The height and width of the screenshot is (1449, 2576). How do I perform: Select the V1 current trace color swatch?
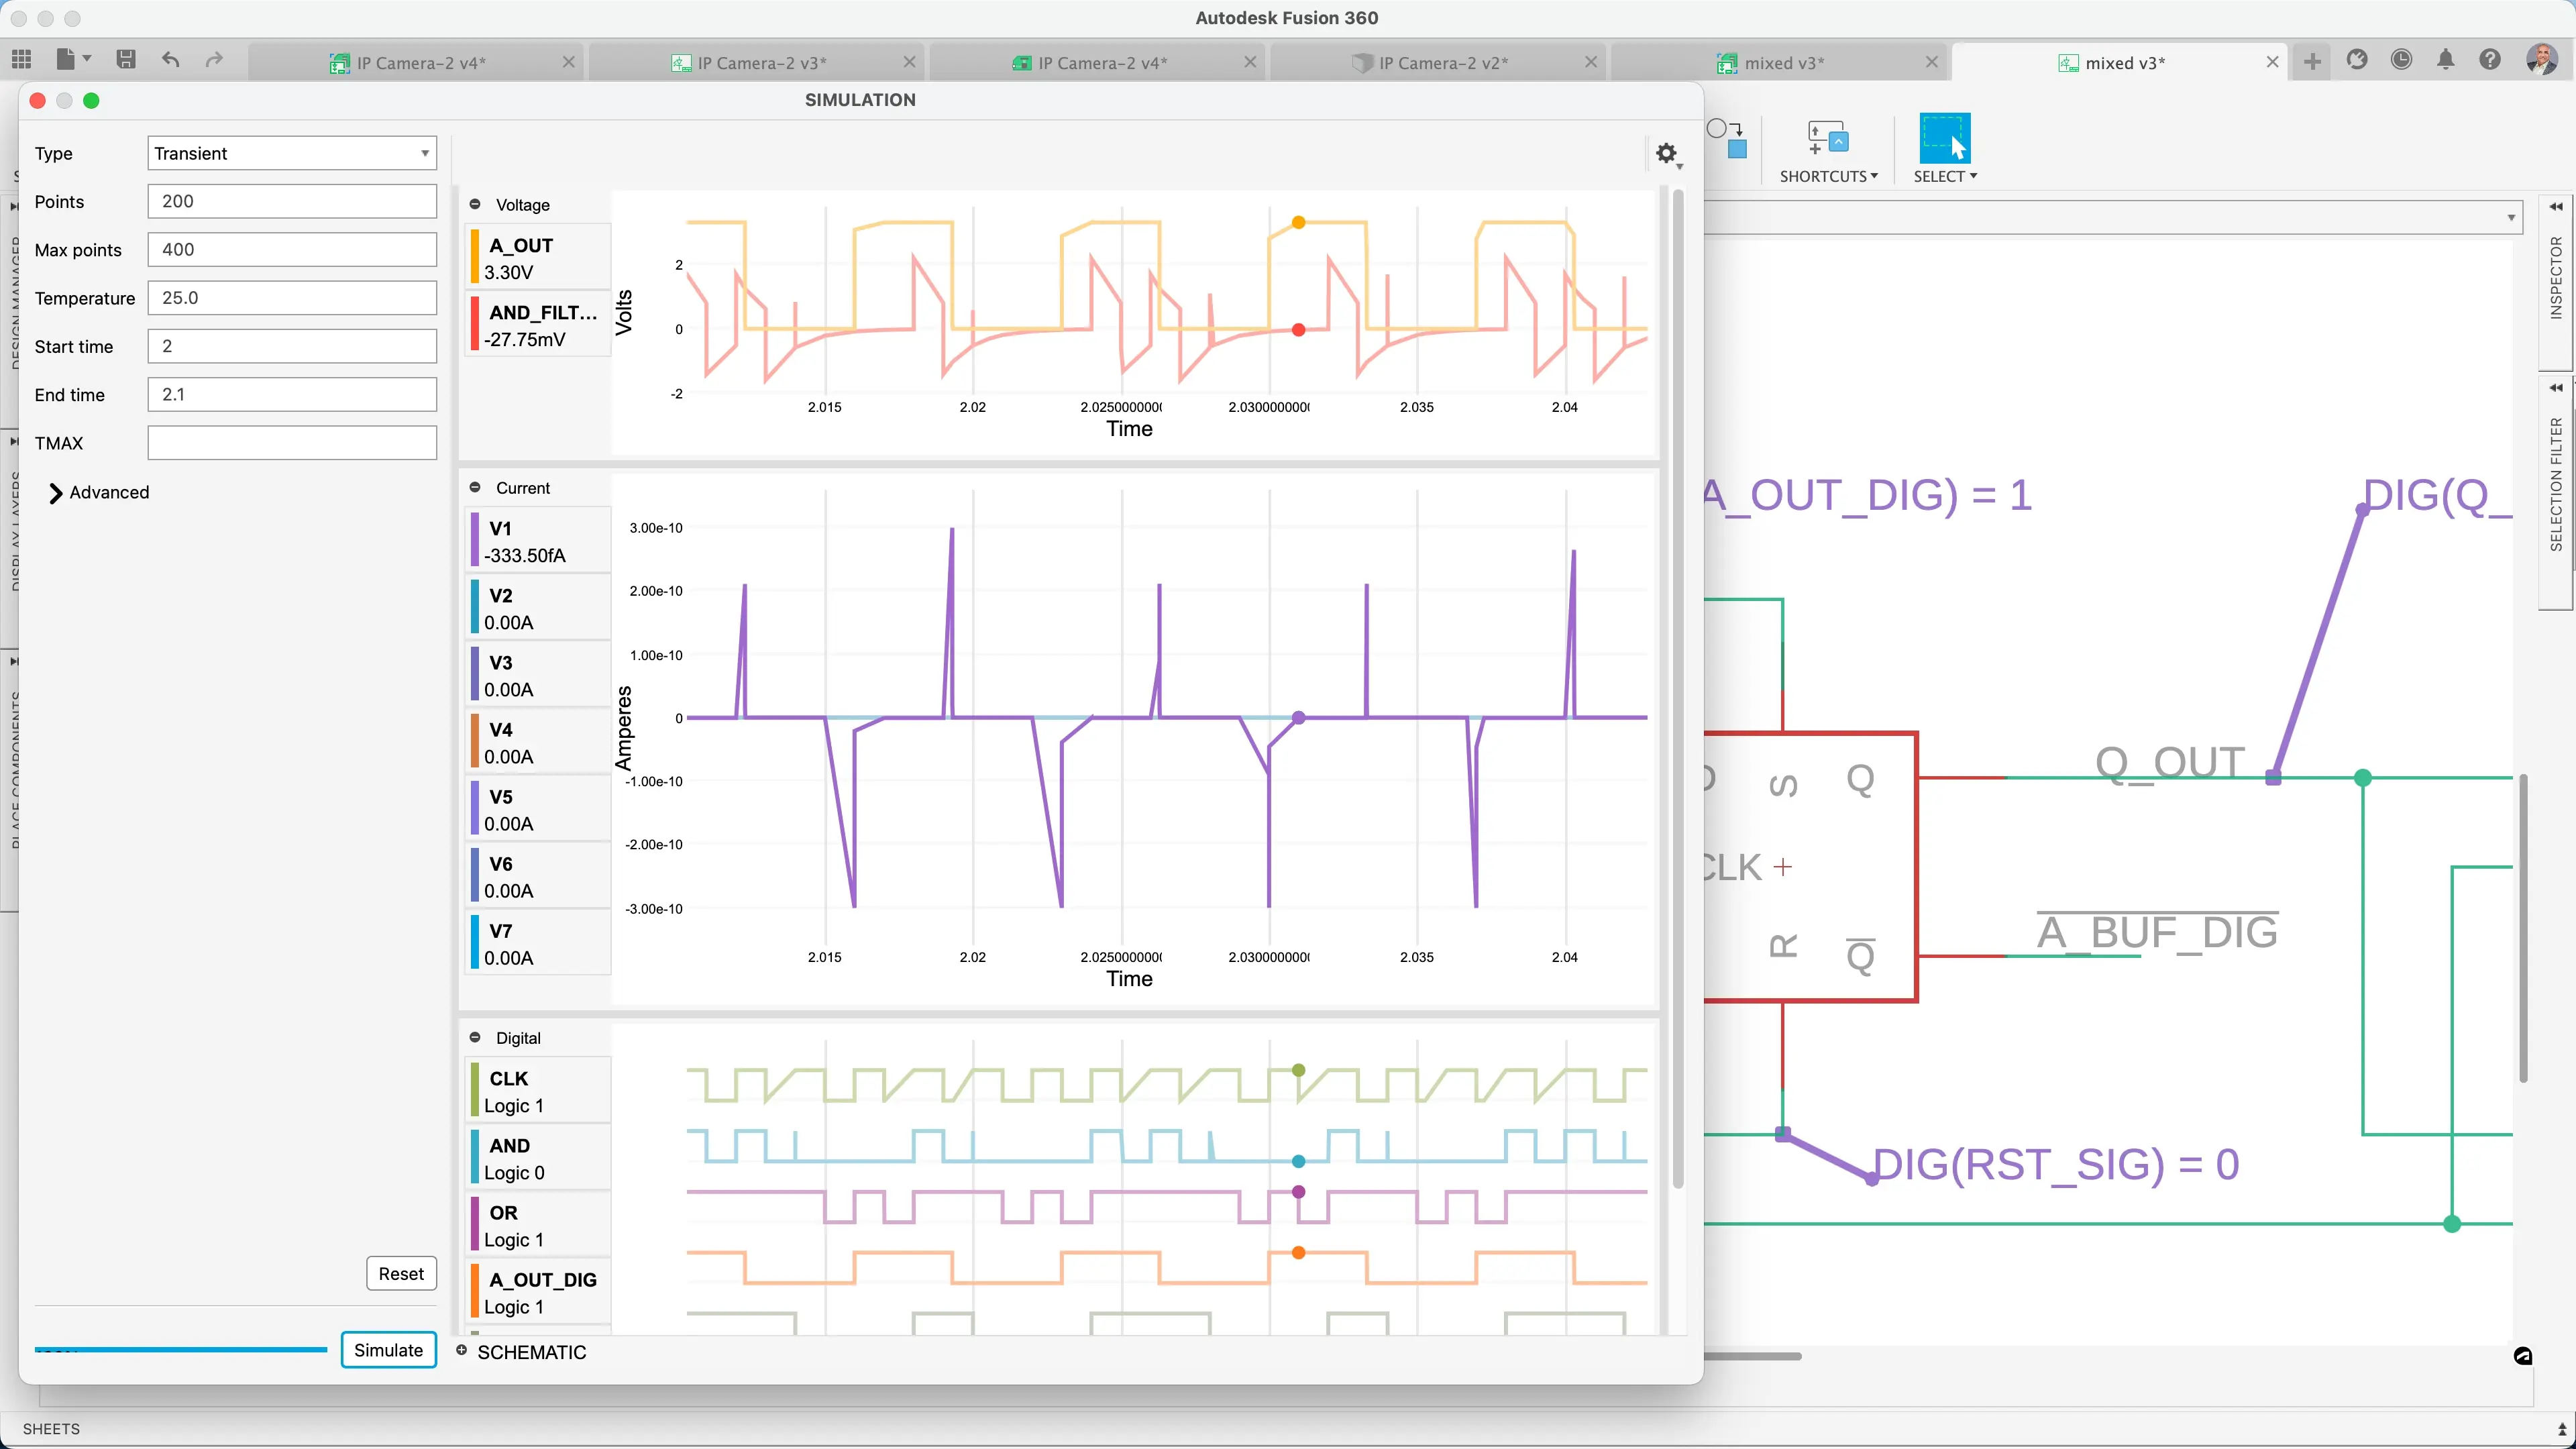click(x=475, y=541)
